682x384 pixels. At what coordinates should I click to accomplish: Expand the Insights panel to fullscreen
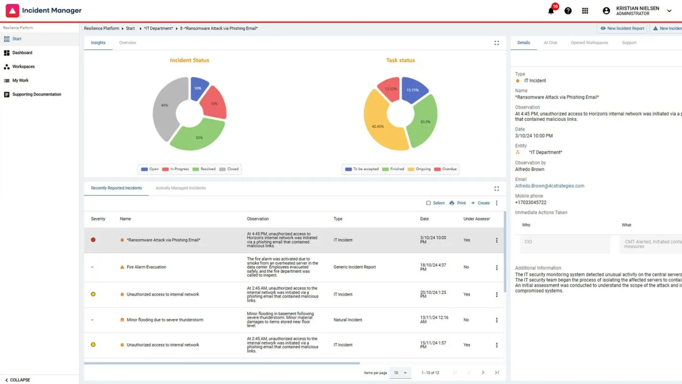point(496,43)
